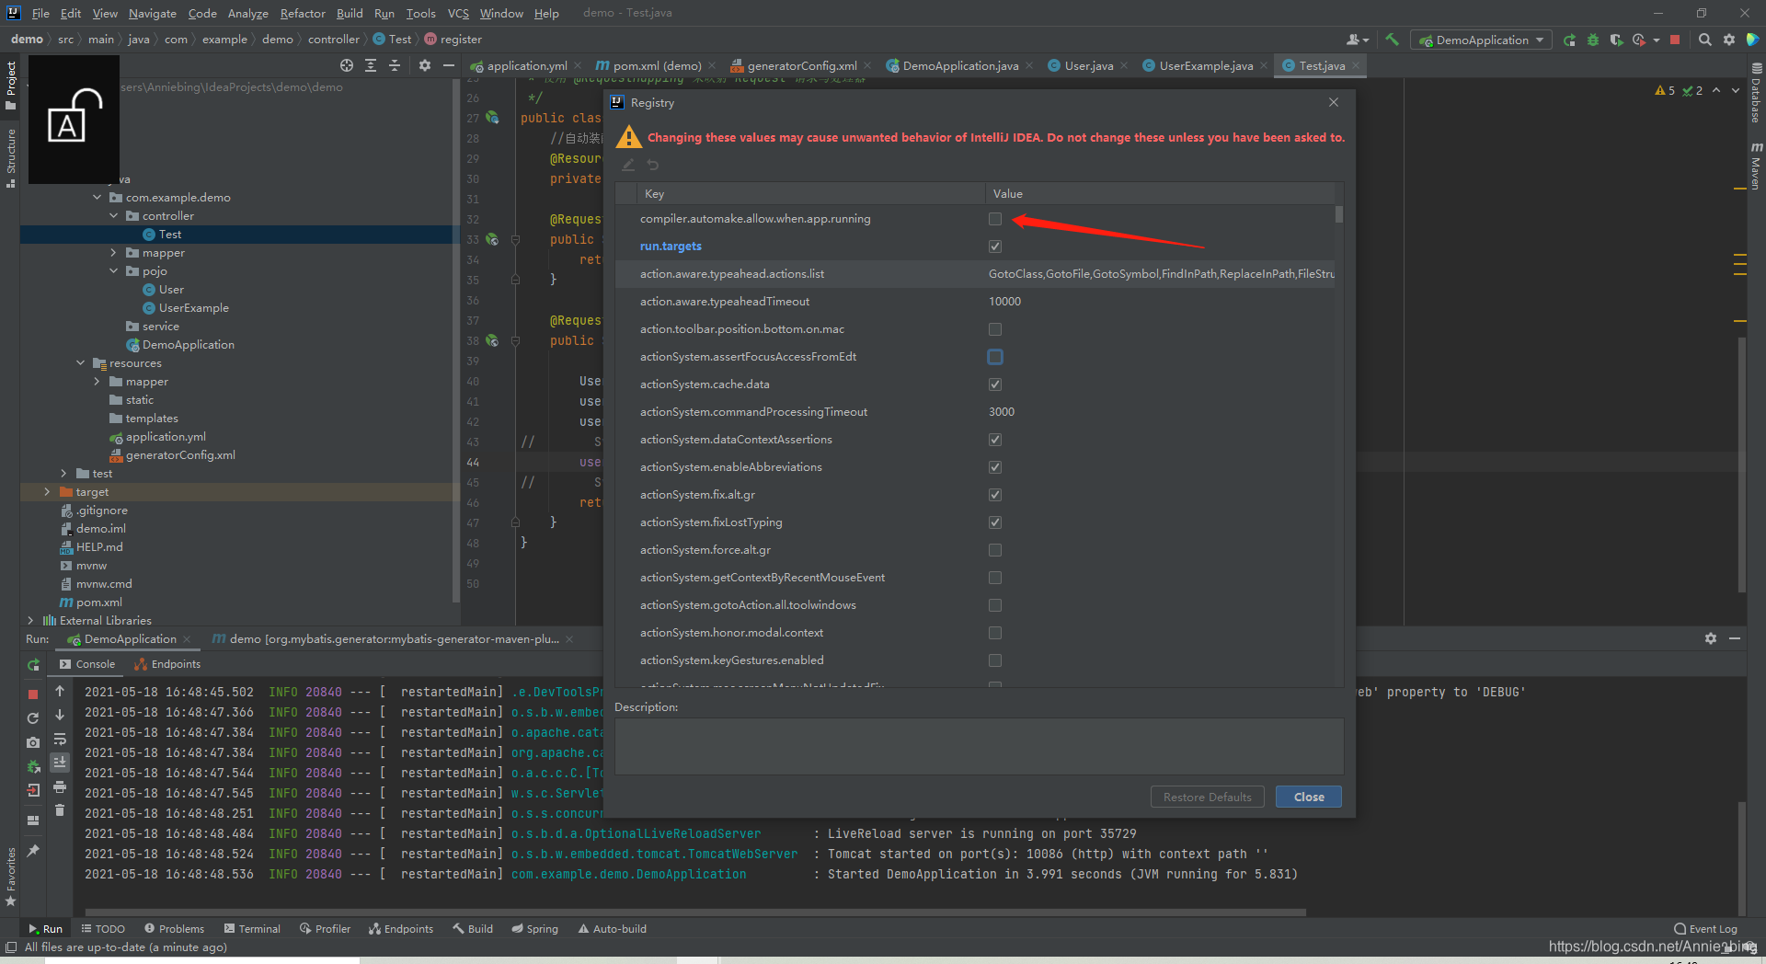Open the DemoApplication run configuration dropdown

1482,40
